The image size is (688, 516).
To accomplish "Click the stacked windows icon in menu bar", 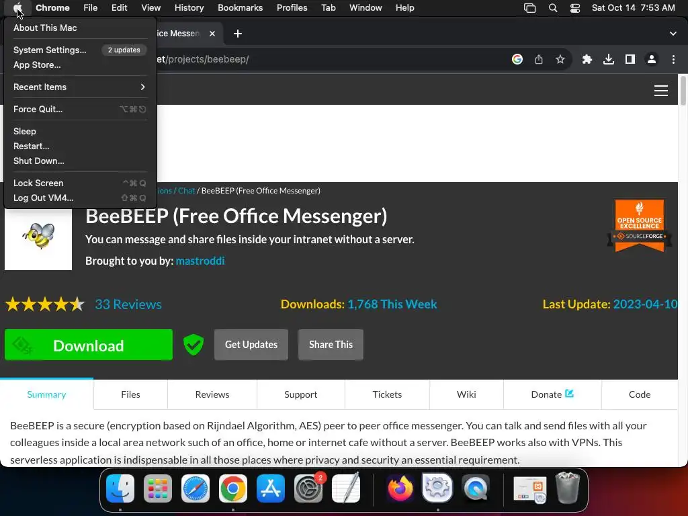I will [530, 8].
